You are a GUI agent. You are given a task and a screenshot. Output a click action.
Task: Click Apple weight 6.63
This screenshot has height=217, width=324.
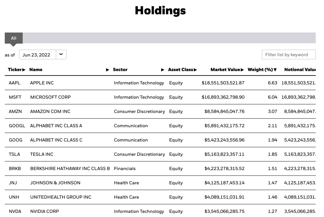[x=272, y=83]
